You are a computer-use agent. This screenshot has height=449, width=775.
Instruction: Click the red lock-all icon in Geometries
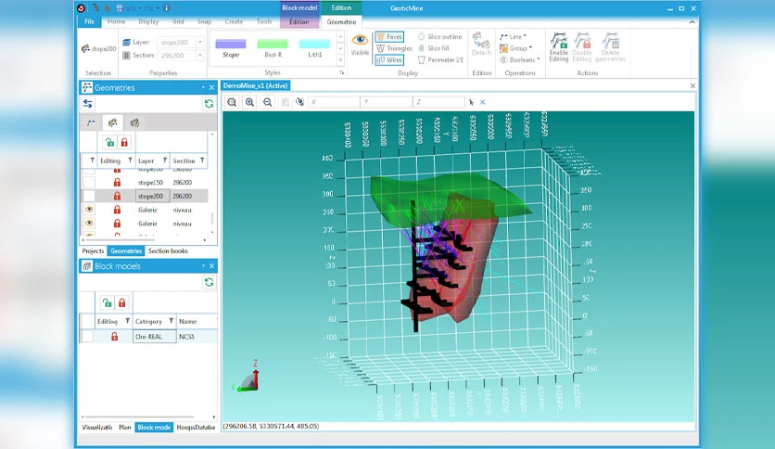coord(124,143)
